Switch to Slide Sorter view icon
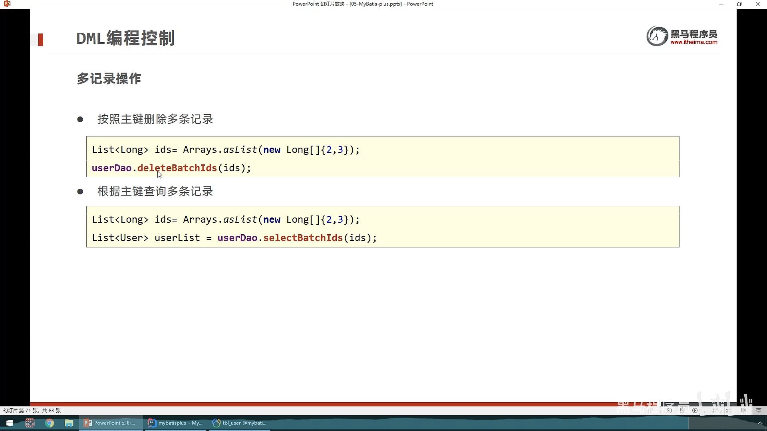The image size is (767, 431). click(x=729, y=410)
